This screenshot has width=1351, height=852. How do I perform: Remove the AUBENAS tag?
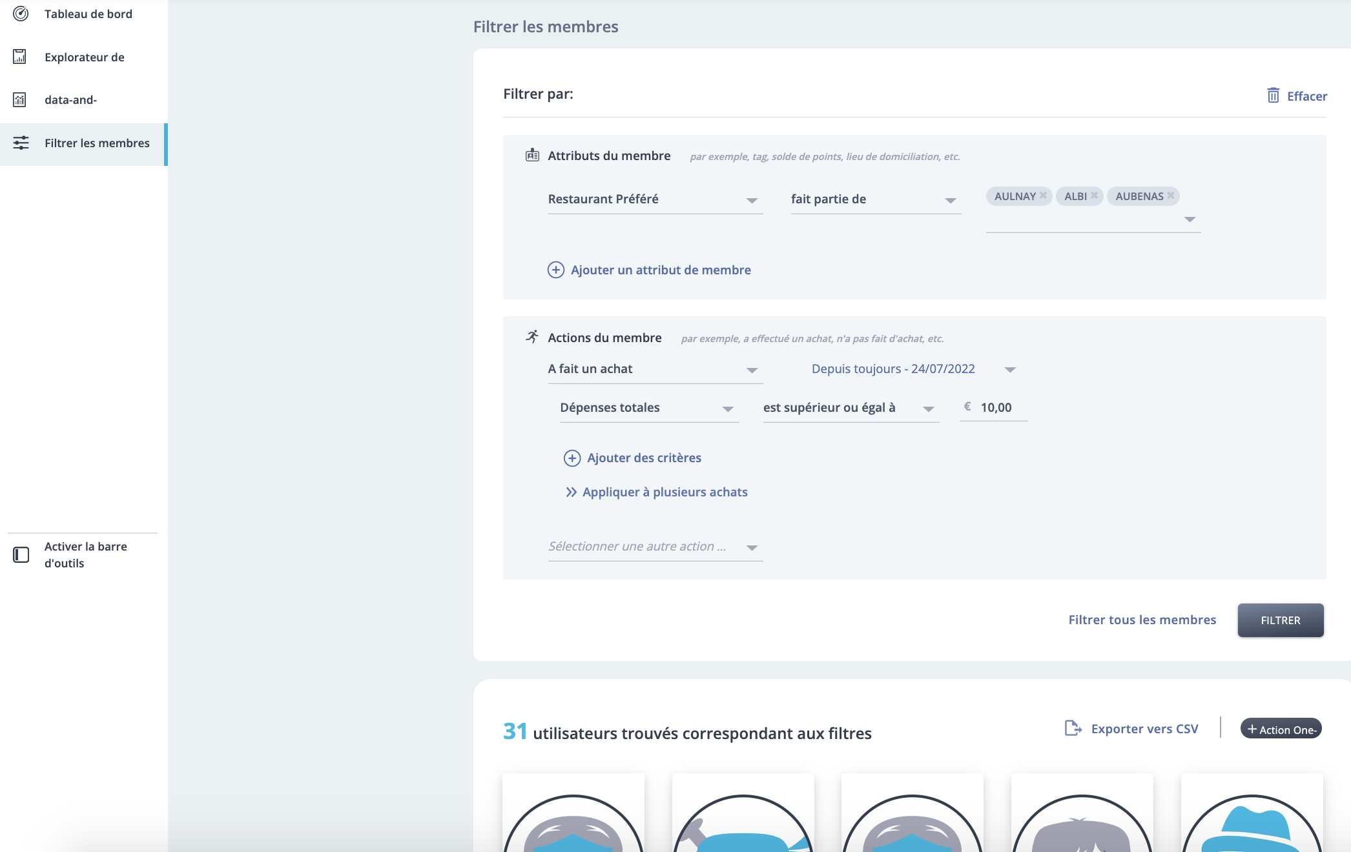tap(1170, 196)
